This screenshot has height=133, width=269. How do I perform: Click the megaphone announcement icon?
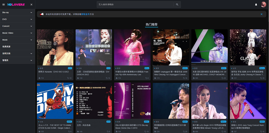[42, 14]
